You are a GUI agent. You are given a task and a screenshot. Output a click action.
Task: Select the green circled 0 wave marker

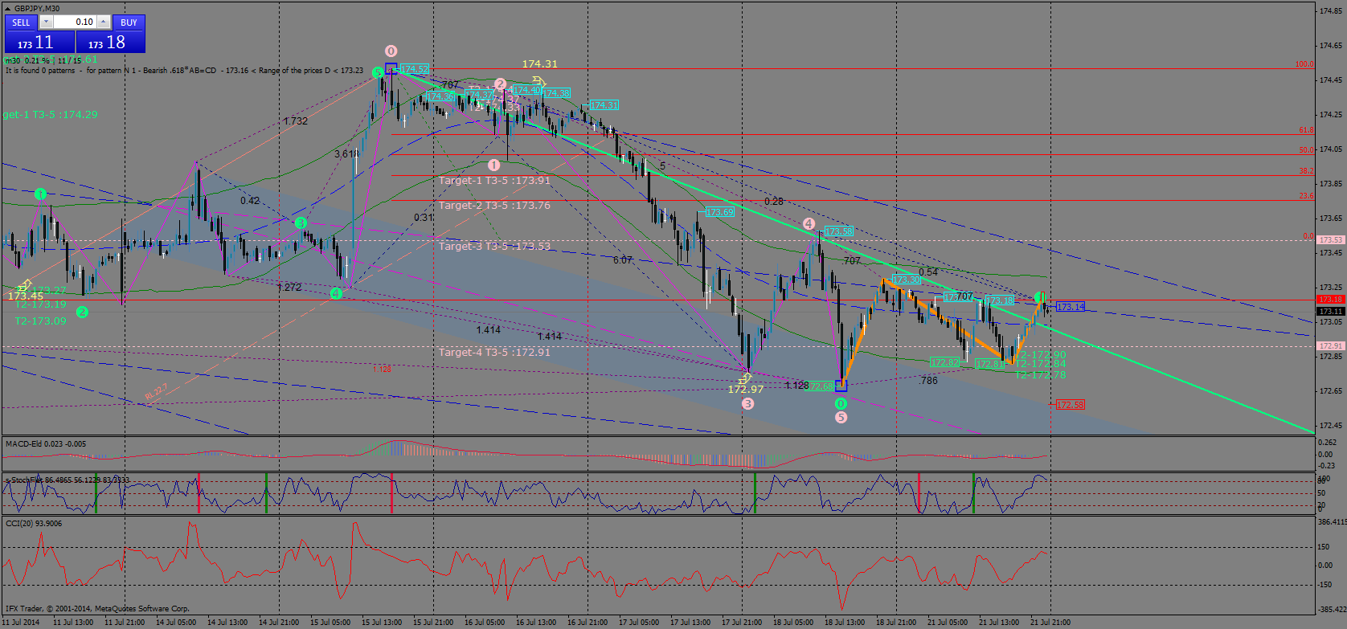[841, 403]
